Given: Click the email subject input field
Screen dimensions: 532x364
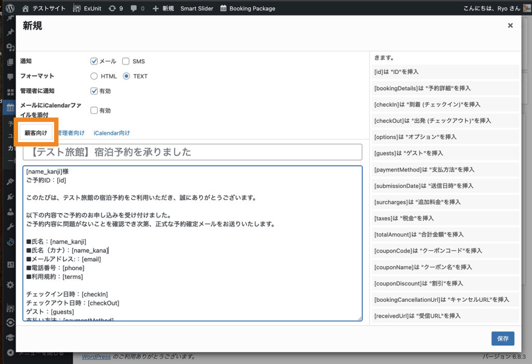Looking at the screenshot, I should 192,152.
